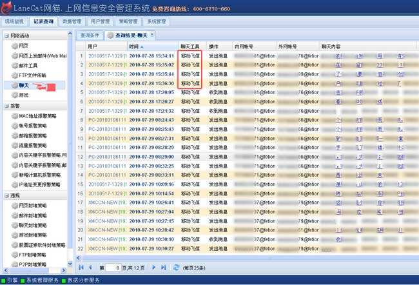Open the 股票证券软件封堵策略 item icon
Image resolution: width=419 pixels, height=285 pixels.
(x=15, y=245)
